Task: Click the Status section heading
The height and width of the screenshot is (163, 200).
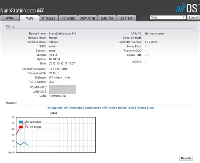Action: pos(10,26)
